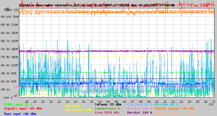The height and width of the screenshot is (116, 217).
Task: Click the 'TxPower 23 dBm' legend label
Action: tap(108, 104)
